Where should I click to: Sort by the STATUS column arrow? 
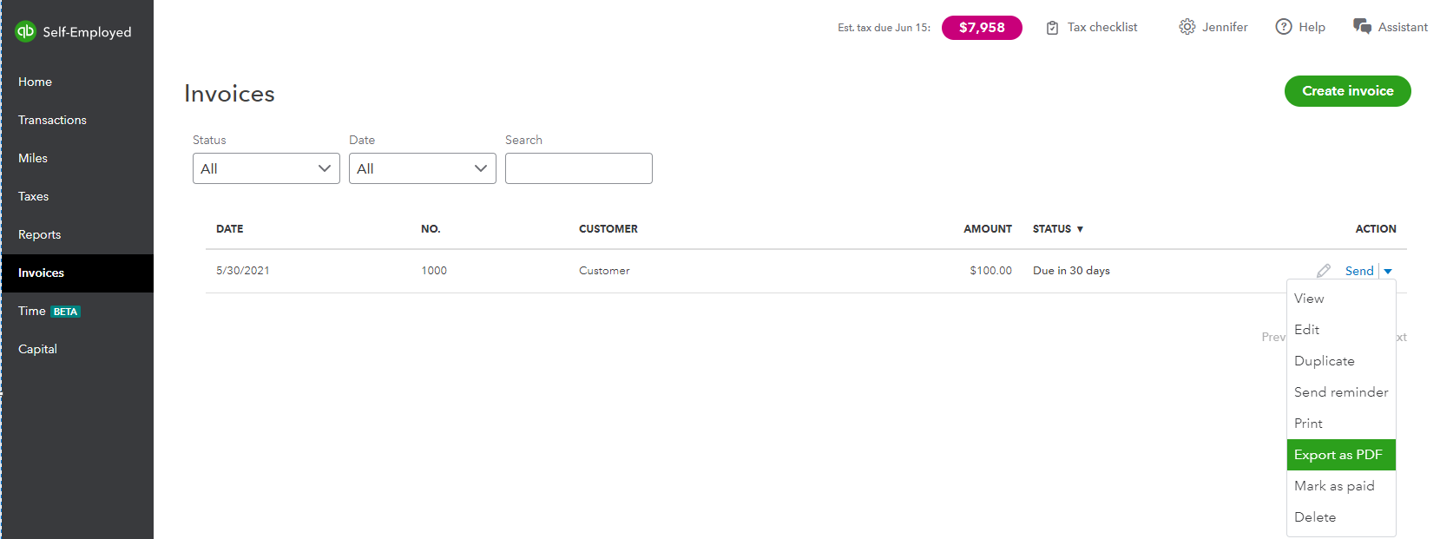(1079, 228)
